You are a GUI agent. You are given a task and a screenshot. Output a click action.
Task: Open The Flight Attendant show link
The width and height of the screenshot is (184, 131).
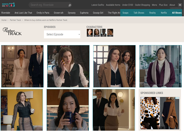click(x=114, y=13)
